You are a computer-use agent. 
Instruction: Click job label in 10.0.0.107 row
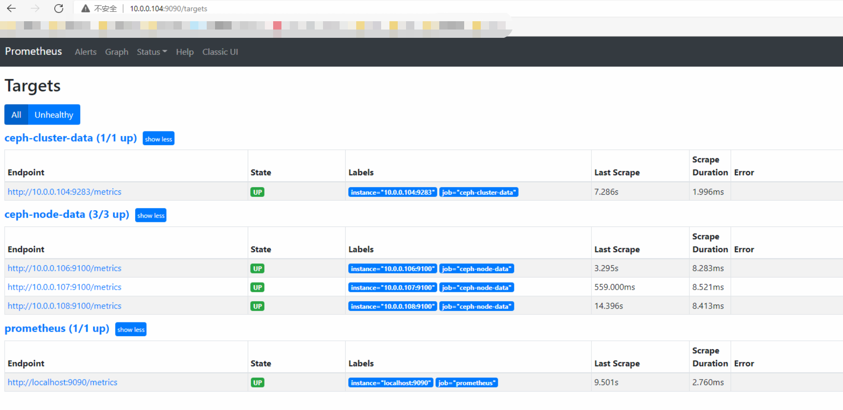pos(477,287)
